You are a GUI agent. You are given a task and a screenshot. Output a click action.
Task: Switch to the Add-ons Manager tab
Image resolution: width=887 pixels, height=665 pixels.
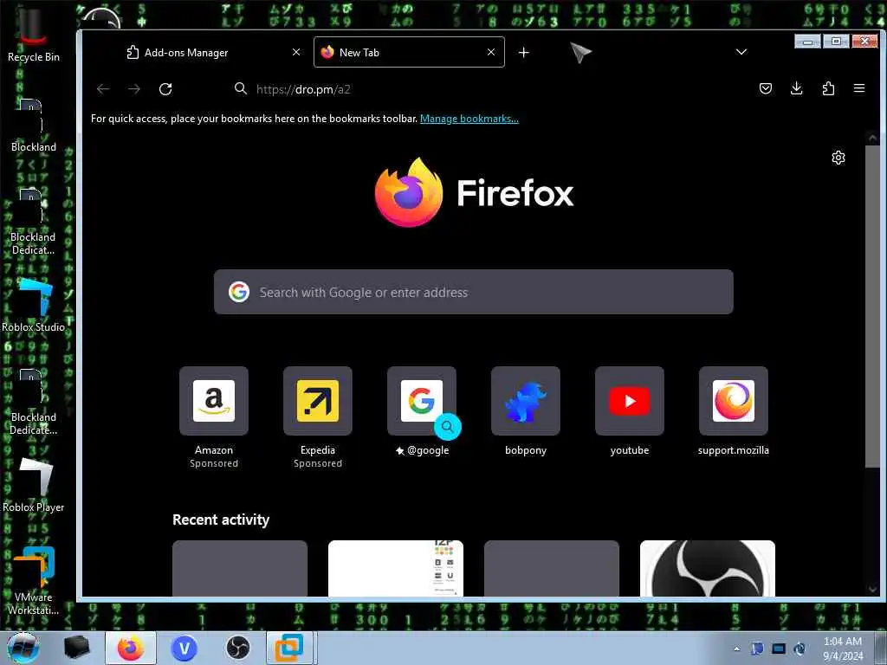[213, 52]
